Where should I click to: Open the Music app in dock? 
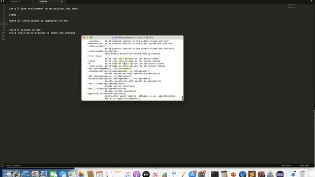127,174
